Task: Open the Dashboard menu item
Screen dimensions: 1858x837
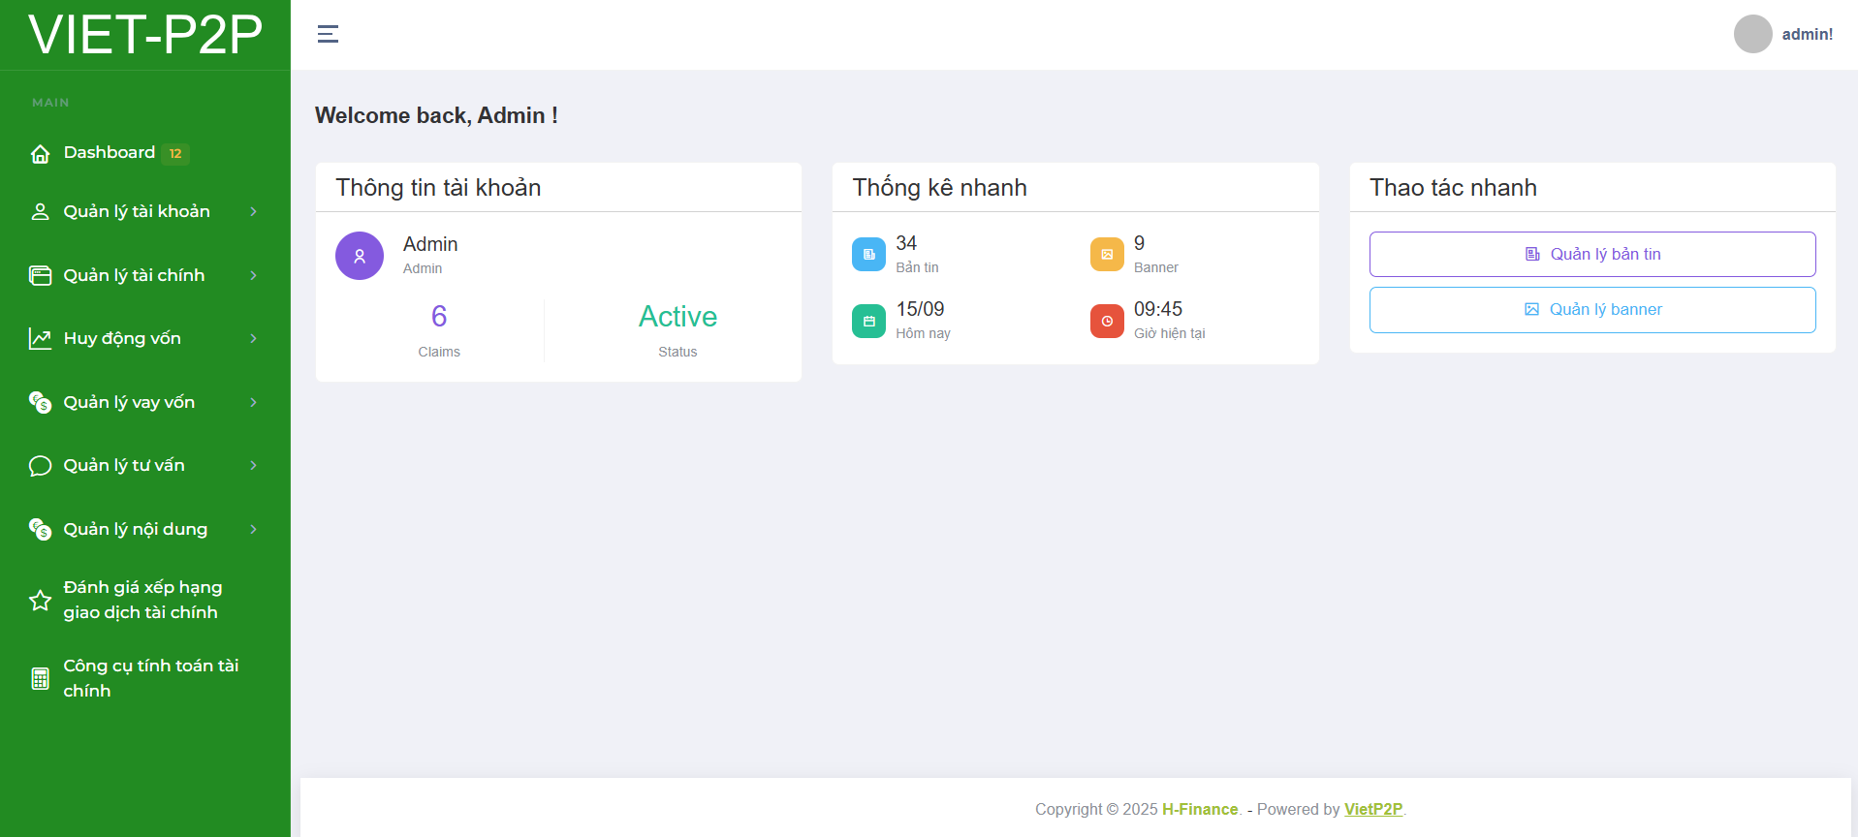Action: pyautogui.click(x=110, y=153)
